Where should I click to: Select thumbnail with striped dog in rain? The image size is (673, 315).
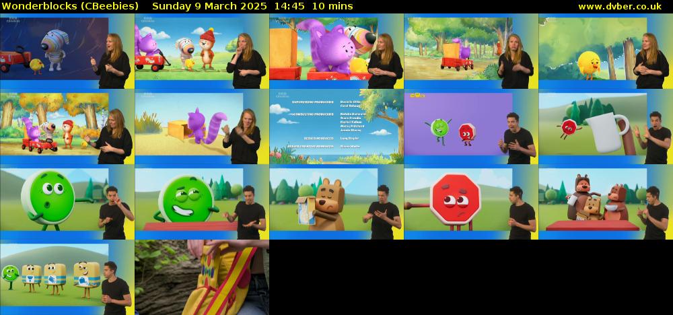point(67,51)
